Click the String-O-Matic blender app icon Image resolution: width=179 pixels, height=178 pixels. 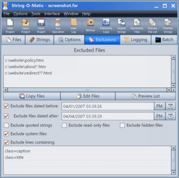(6, 6)
